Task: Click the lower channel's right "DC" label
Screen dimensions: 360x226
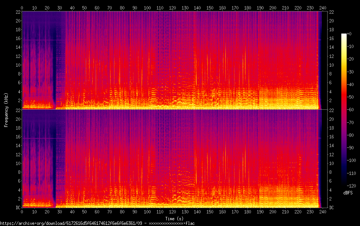Action: [332, 208]
